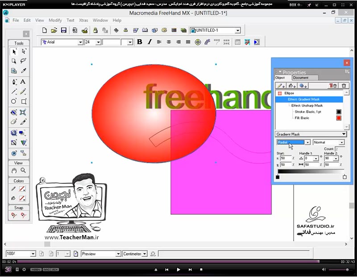Align text center
Viewport: 357px width, 277px height.
(169, 42)
